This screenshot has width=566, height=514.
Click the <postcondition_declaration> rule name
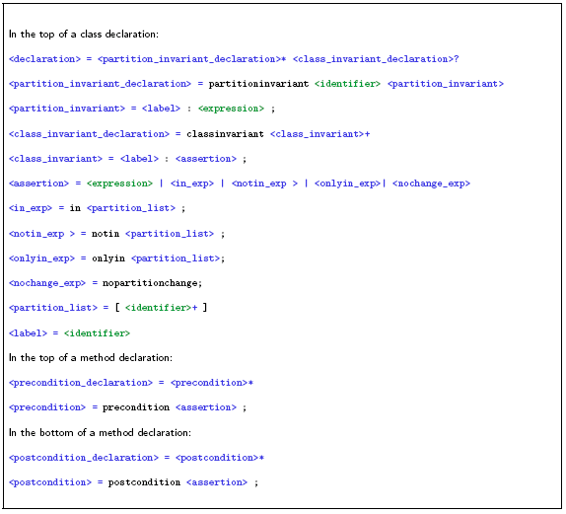pos(84,458)
